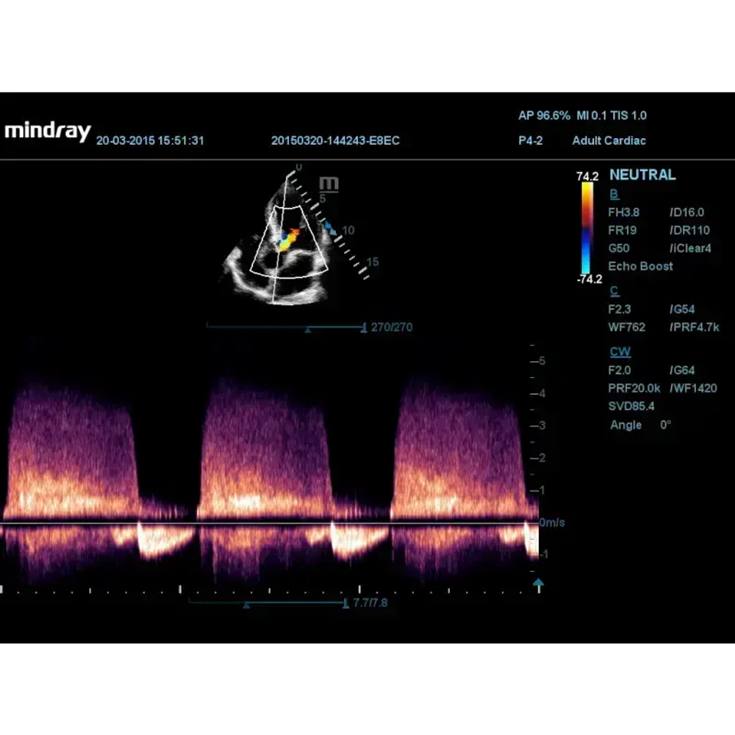This screenshot has width=735, height=735.
Task: Click the iClear4 parameter
Action: pyautogui.click(x=690, y=248)
